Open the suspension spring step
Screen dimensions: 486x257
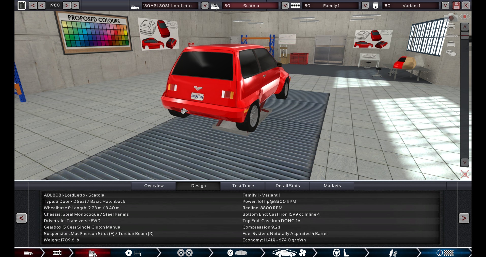(x=393, y=253)
